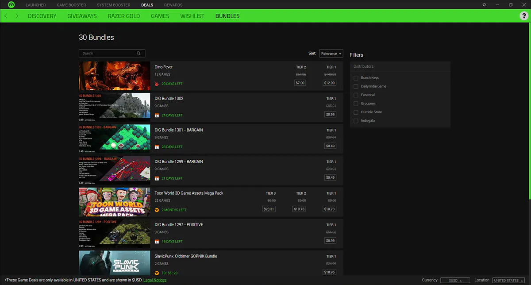Open the Currency $USD dropdown
The width and height of the screenshot is (531, 285).
click(455, 281)
